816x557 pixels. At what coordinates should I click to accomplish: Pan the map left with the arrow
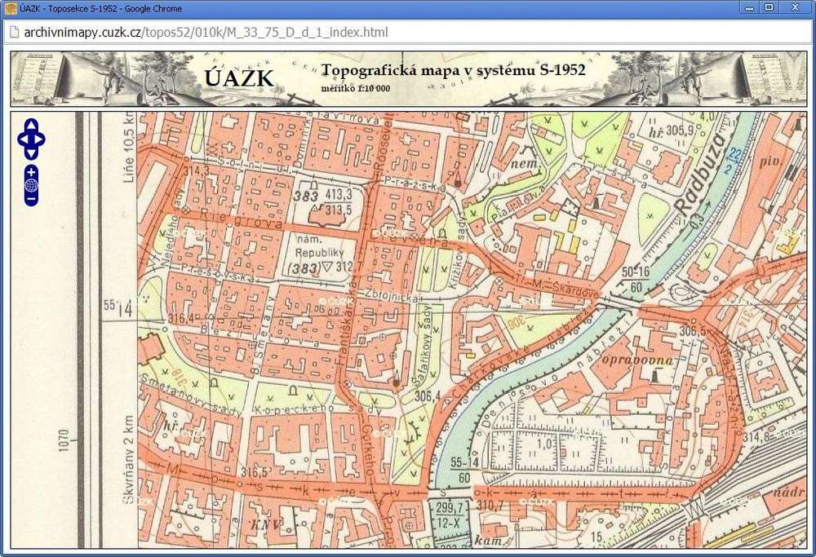[22, 139]
